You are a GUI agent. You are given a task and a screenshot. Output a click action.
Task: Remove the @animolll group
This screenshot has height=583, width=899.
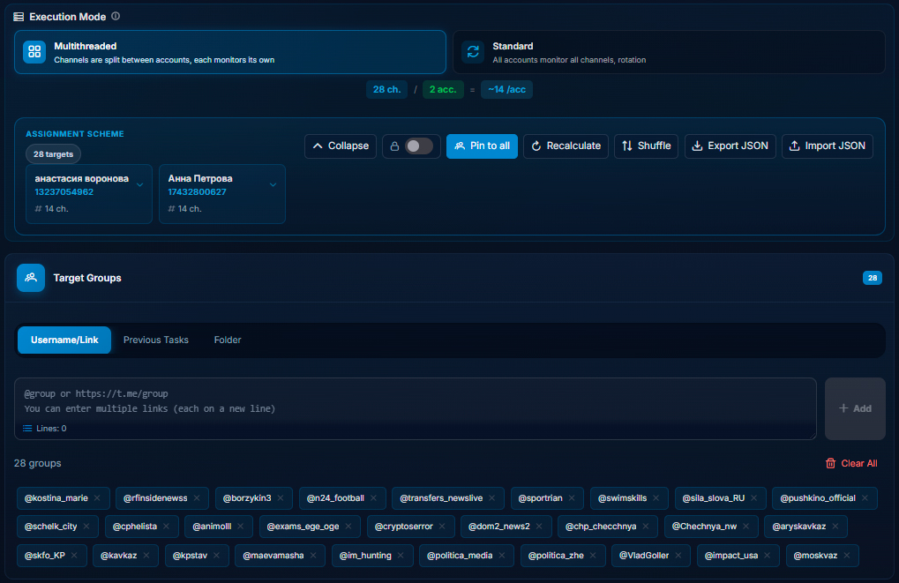pyautogui.click(x=240, y=527)
